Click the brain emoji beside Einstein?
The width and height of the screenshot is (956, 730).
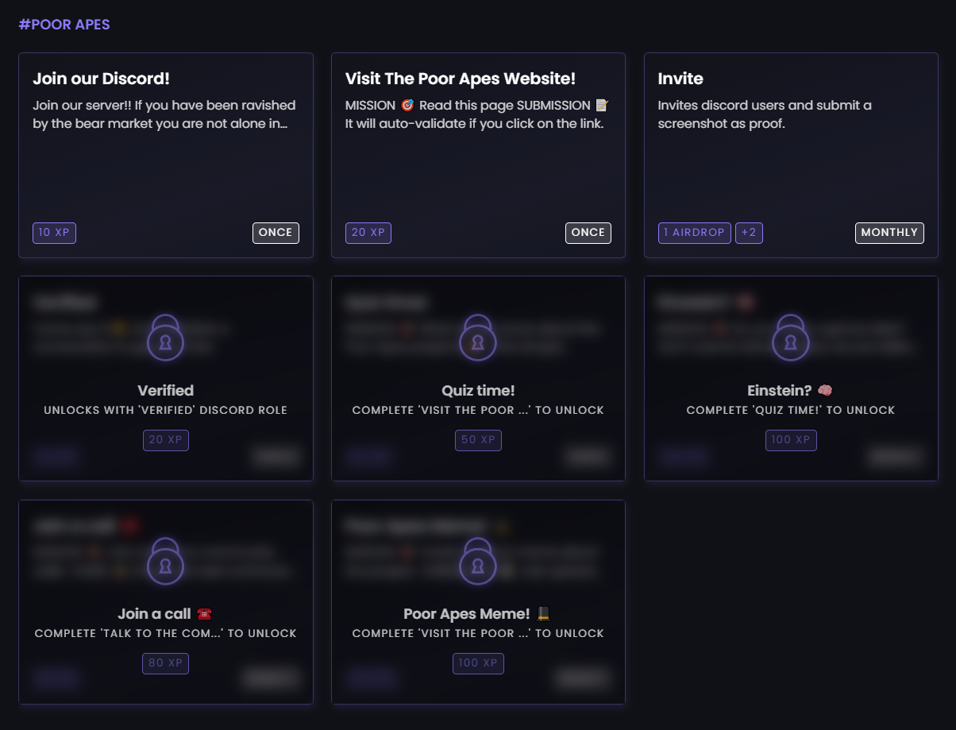pos(826,391)
